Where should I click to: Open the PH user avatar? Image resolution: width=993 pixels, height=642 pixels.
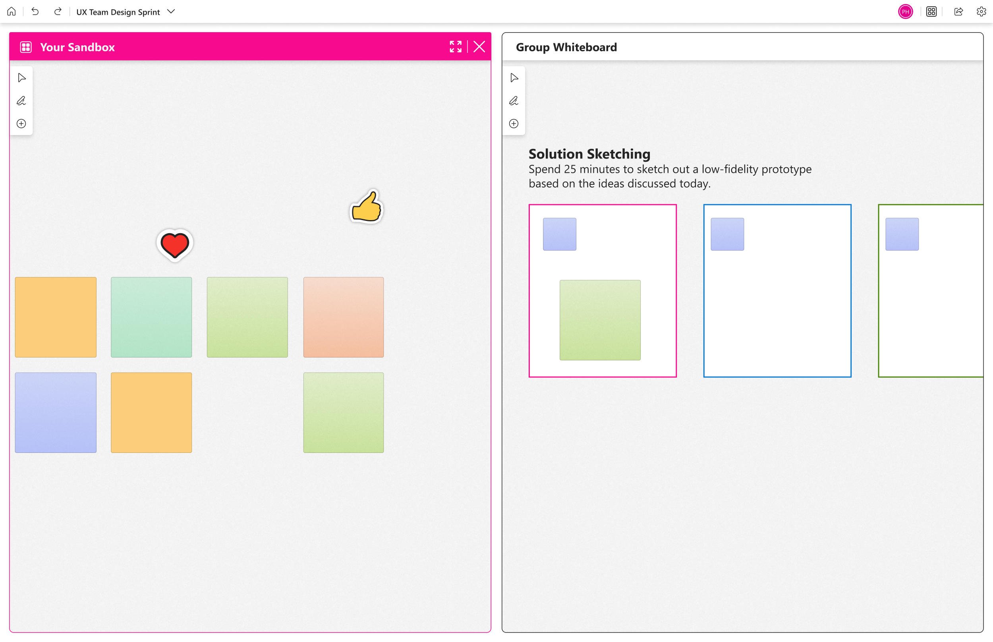[905, 12]
